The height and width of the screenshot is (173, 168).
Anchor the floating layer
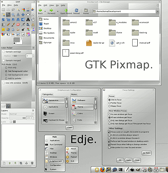27,163
